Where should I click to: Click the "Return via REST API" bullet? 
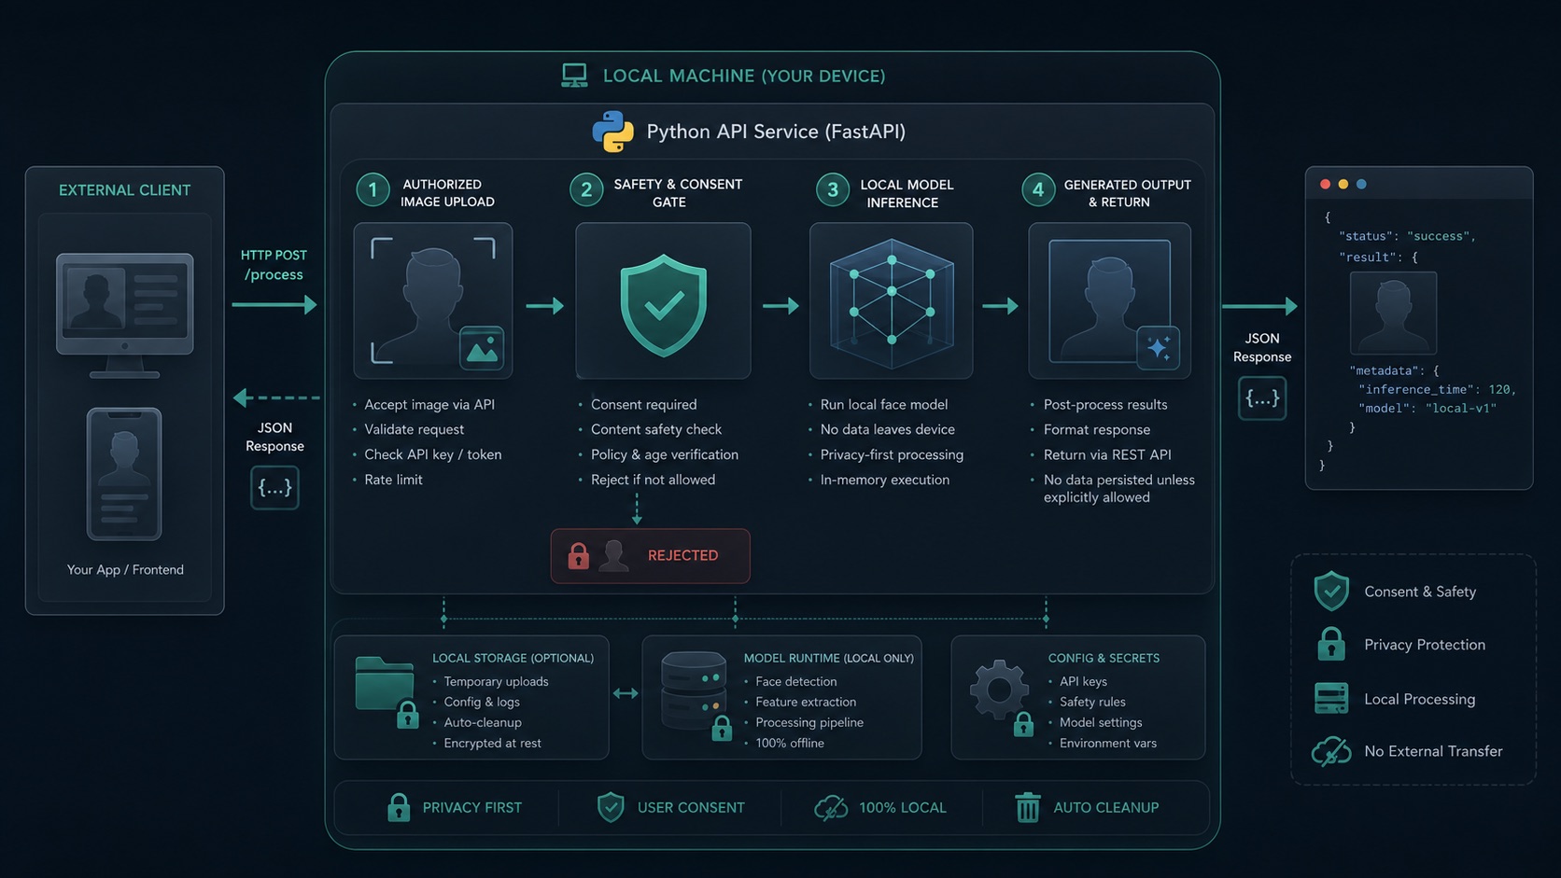point(1107,455)
